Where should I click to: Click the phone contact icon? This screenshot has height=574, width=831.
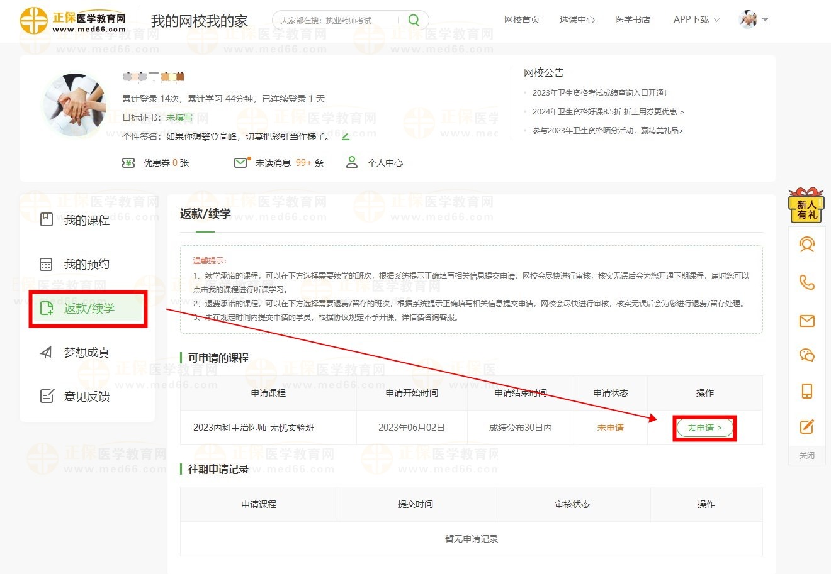[x=806, y=283]
